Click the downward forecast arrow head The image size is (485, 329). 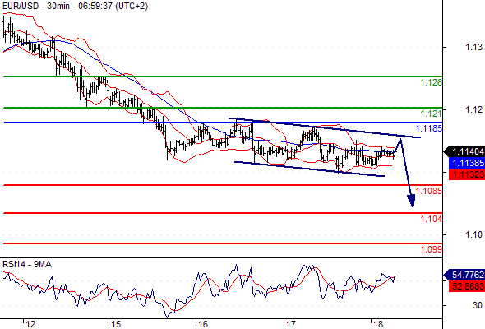[x=411, y=201]
